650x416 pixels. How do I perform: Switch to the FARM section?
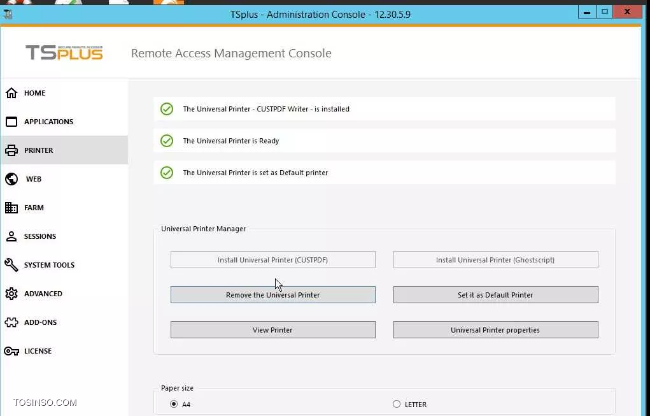tap(34, 208)
